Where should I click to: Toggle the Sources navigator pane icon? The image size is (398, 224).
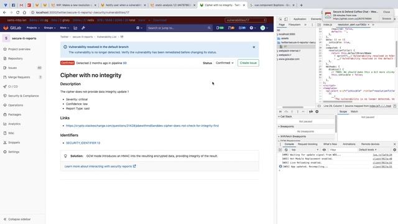(319, 25)
